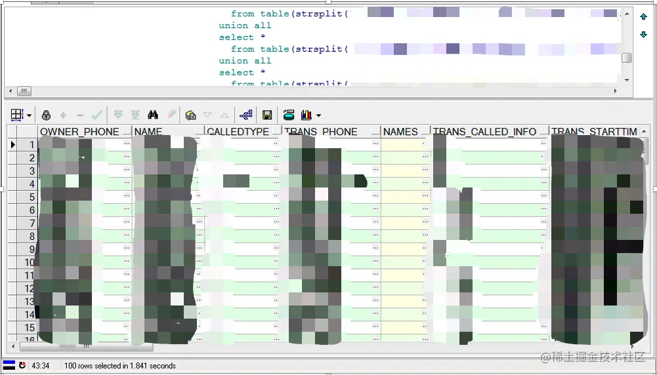
Task: Click the current row arrow indicator at row 1
Action: pos(12,144)
